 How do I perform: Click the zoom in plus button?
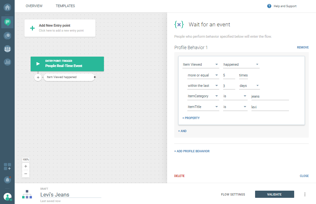pyautogui.click(x=26, y=166)
